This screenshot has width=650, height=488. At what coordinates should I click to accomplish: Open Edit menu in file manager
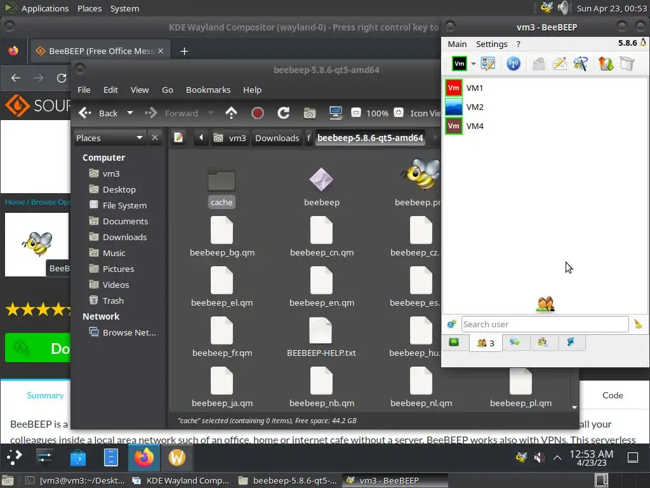pos(110,90)
